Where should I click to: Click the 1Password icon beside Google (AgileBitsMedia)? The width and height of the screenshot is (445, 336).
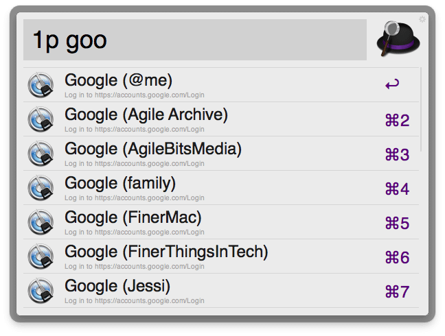41,154
